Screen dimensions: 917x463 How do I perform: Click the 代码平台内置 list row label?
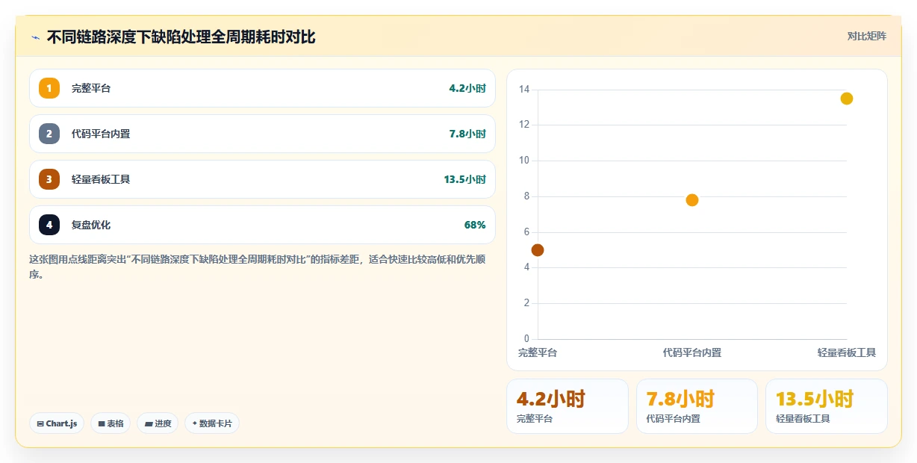(101, 134)
